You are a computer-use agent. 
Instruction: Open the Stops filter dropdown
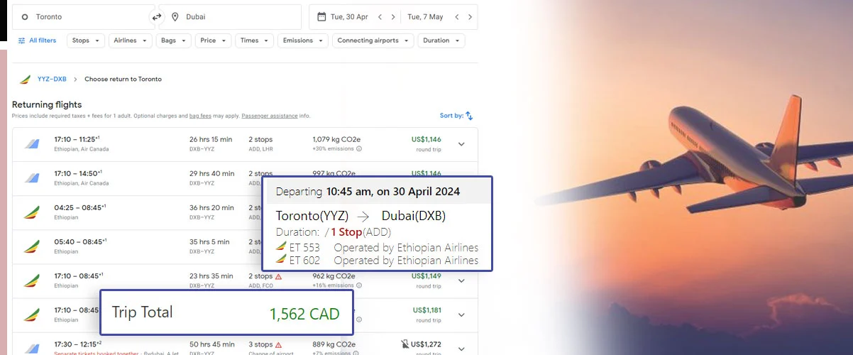pos(86,40)
